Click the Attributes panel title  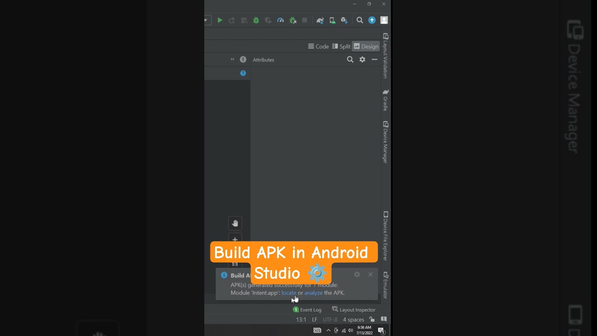pyautogui.click(x=264, y=60)
